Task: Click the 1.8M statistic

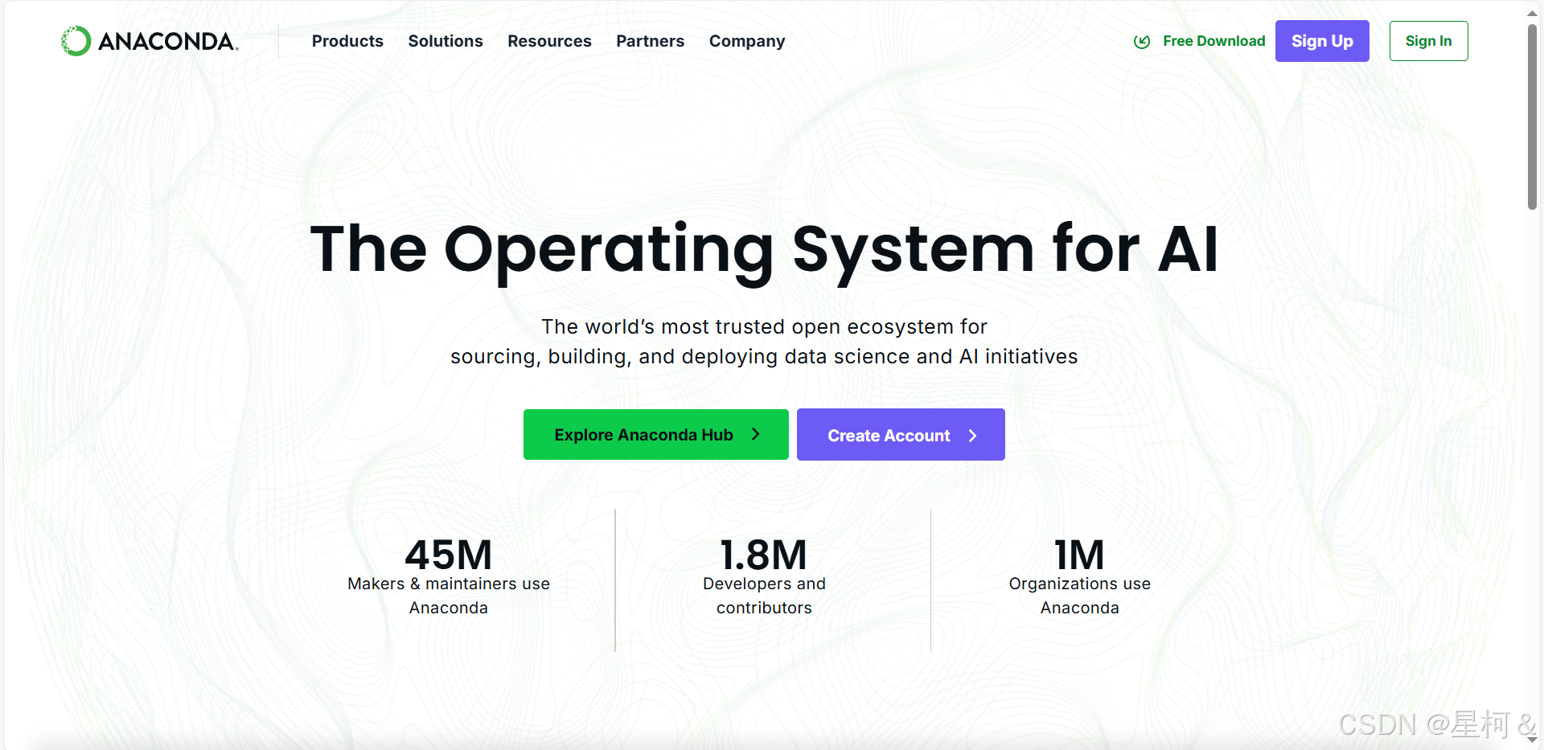Action: pyautogui.click(x=764, y=555)
